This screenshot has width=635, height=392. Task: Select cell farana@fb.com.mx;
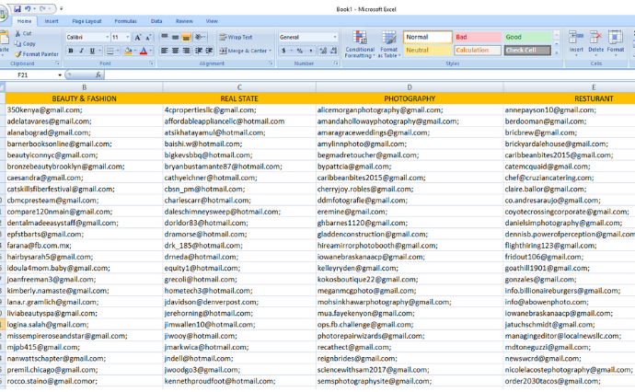pyautogui.click(x=84, y=246)
